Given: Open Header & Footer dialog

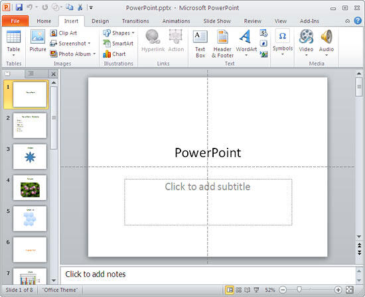Looking at the screenshot, I should [x=222, y=44].
